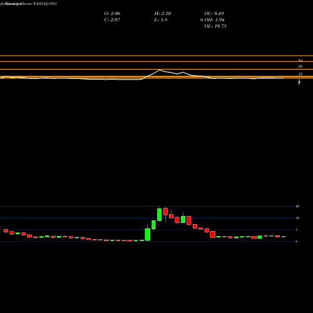The image size is (313, 313).
Task: Click the high value "H: 2.10"
Action: click(x=163, y=14)
